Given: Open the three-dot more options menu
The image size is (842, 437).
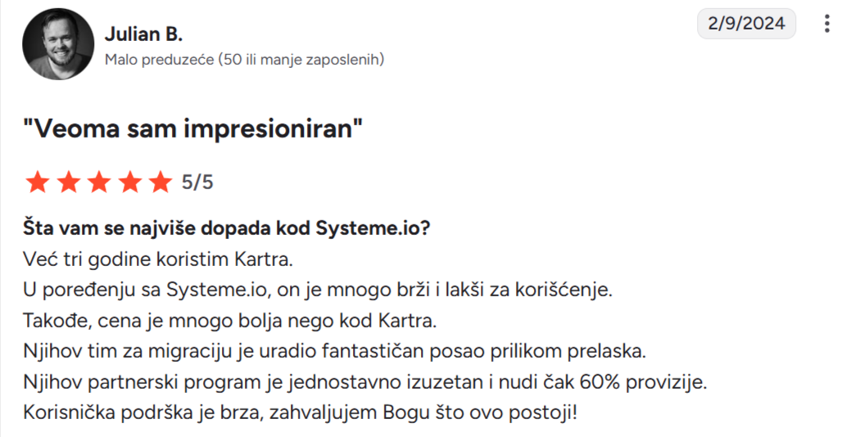Looking at the screenshot, I should [x=826, y=24].
